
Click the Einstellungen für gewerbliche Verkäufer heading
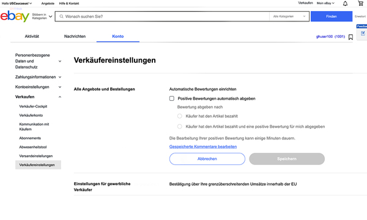pyautogui.click(x=102, y=187)
